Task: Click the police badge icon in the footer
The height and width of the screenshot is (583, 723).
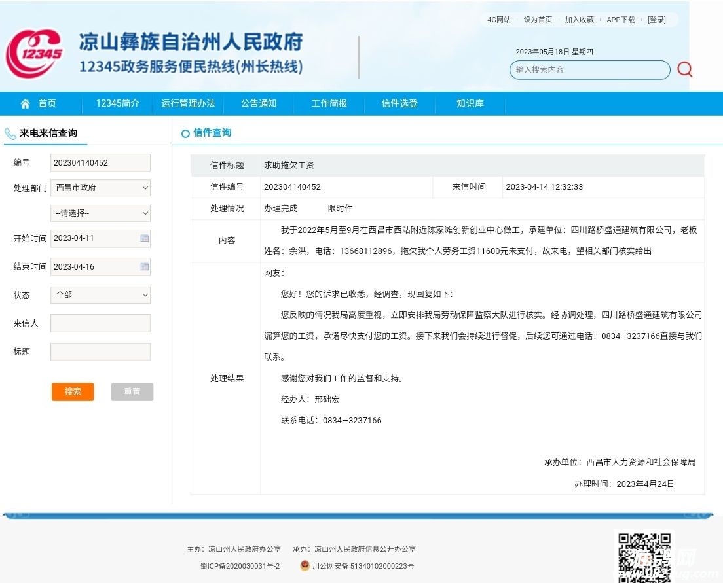Action: [305, 566]
